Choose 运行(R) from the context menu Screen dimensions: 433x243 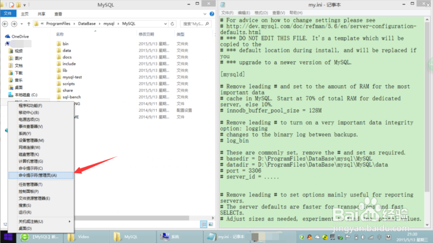[41, 212]
